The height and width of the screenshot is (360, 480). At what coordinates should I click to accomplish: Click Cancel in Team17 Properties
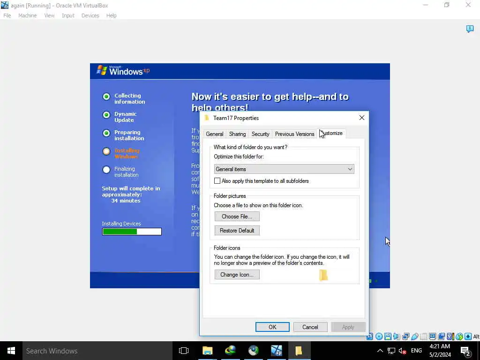310,327
